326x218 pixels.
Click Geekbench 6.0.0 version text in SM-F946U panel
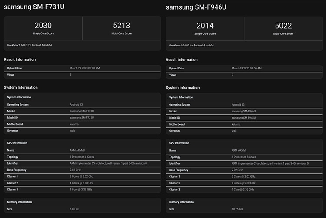point(191,45)
